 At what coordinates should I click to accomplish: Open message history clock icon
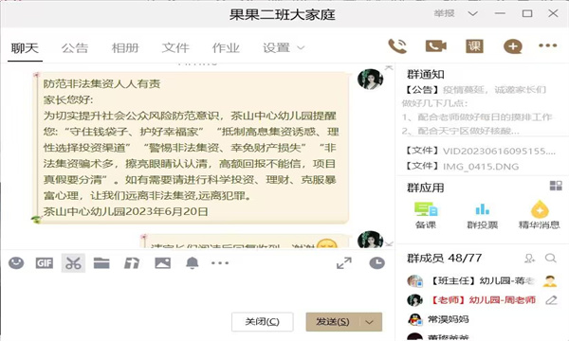click(377, 263)
